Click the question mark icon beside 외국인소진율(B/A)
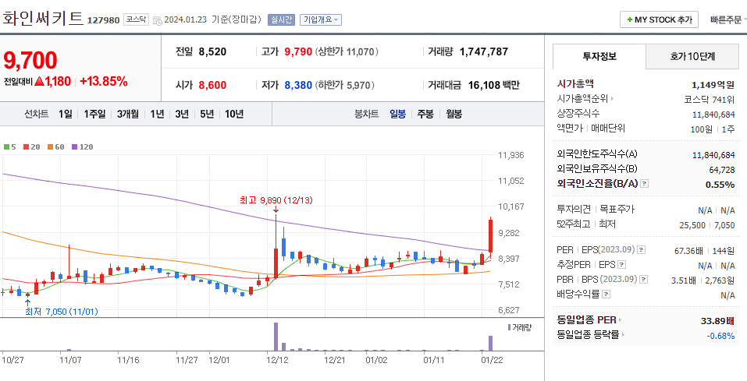 click(x=644, y=184)
